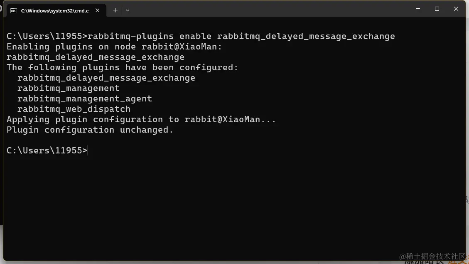Click the 'Applying plugin configuration' output line
The height and width of the screenshot is (264, 469).
tap(141, 119)
